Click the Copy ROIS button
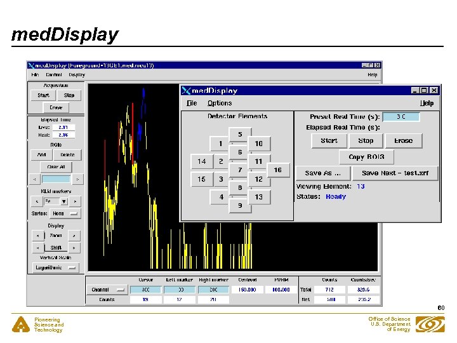The height and width of the screenshot is (343, 457). click(x=367, y=157)
